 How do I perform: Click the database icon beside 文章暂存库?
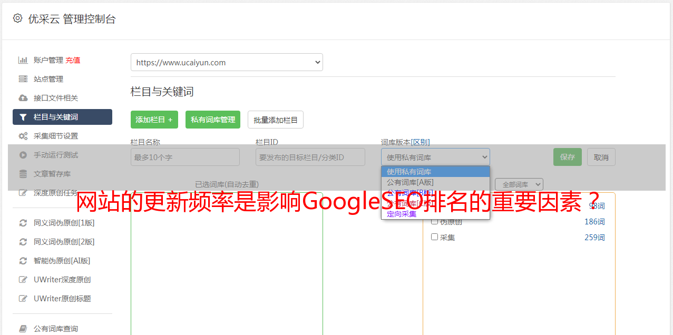click(23, 174)
